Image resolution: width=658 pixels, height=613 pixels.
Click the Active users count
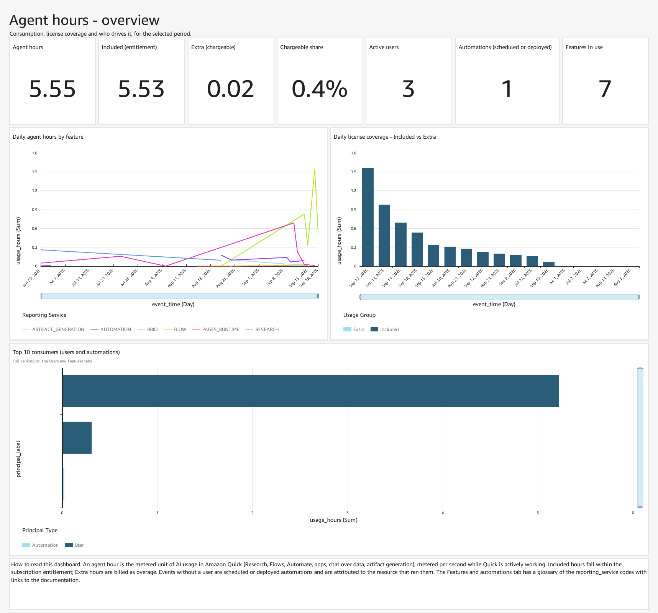409,89
